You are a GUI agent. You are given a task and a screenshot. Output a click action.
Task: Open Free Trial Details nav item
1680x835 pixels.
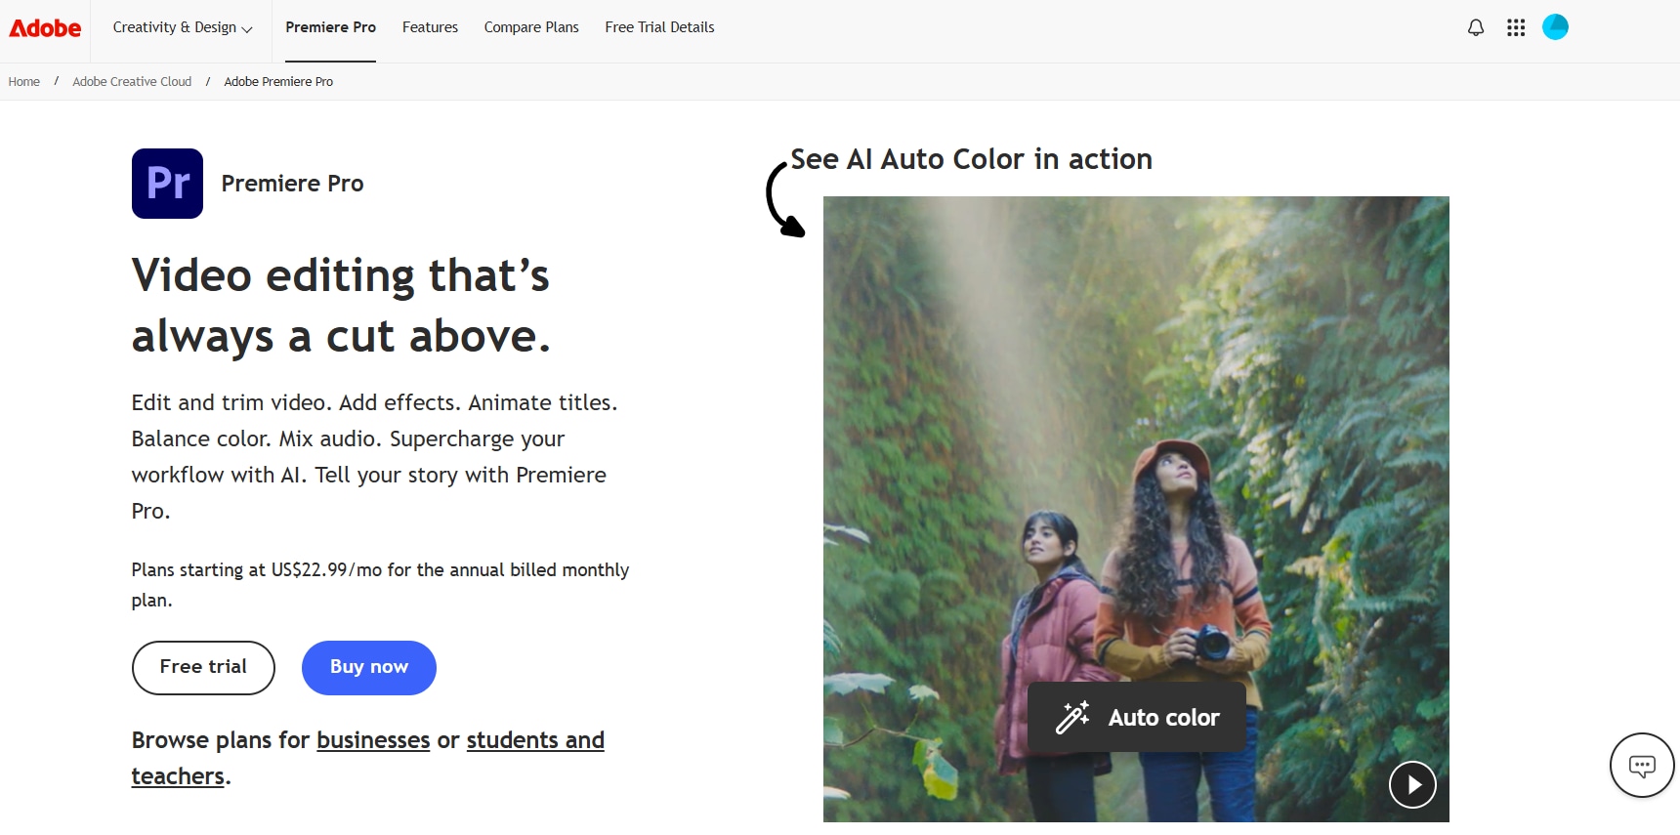click(659, 27)
